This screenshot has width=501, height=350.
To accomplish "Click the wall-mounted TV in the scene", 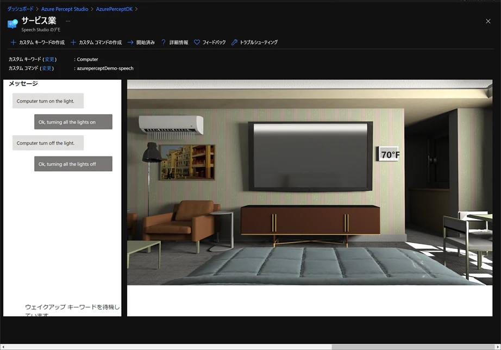I will [x=311, y=157].
